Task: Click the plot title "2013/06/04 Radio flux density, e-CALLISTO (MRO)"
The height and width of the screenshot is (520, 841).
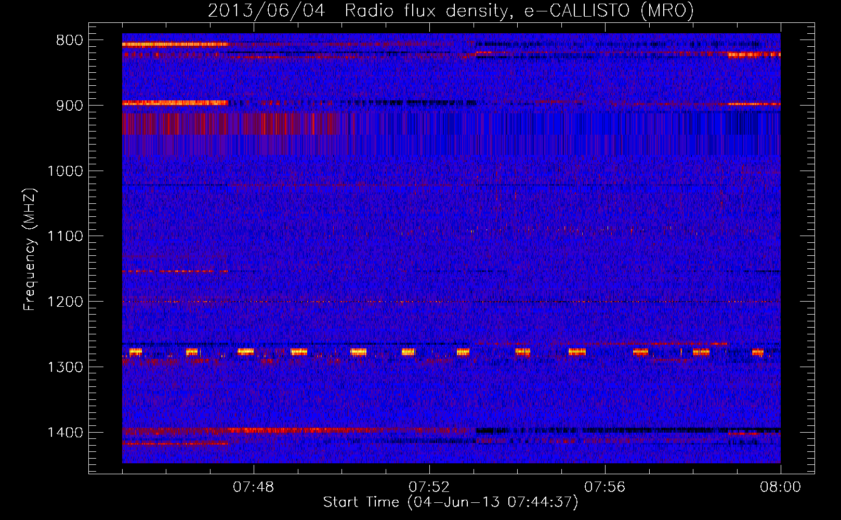Action: [451, 10]
